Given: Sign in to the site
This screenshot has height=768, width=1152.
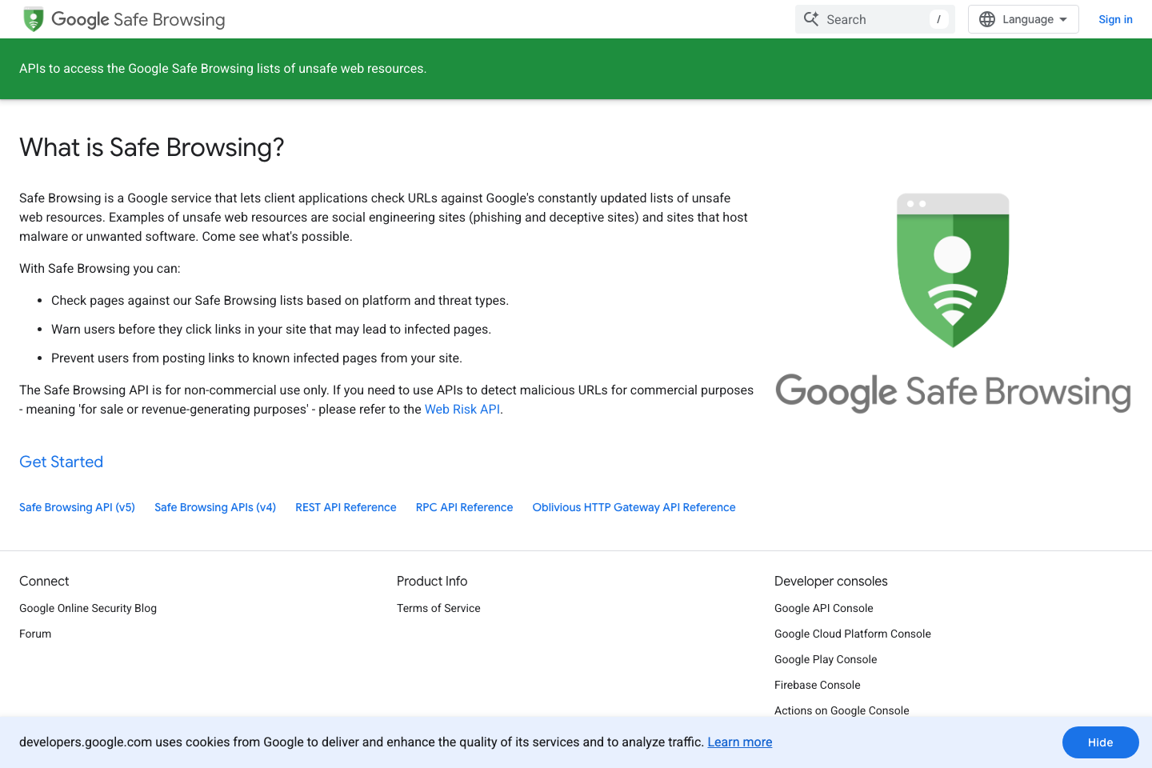Looking at the screenshot, I should (1115, 19).
